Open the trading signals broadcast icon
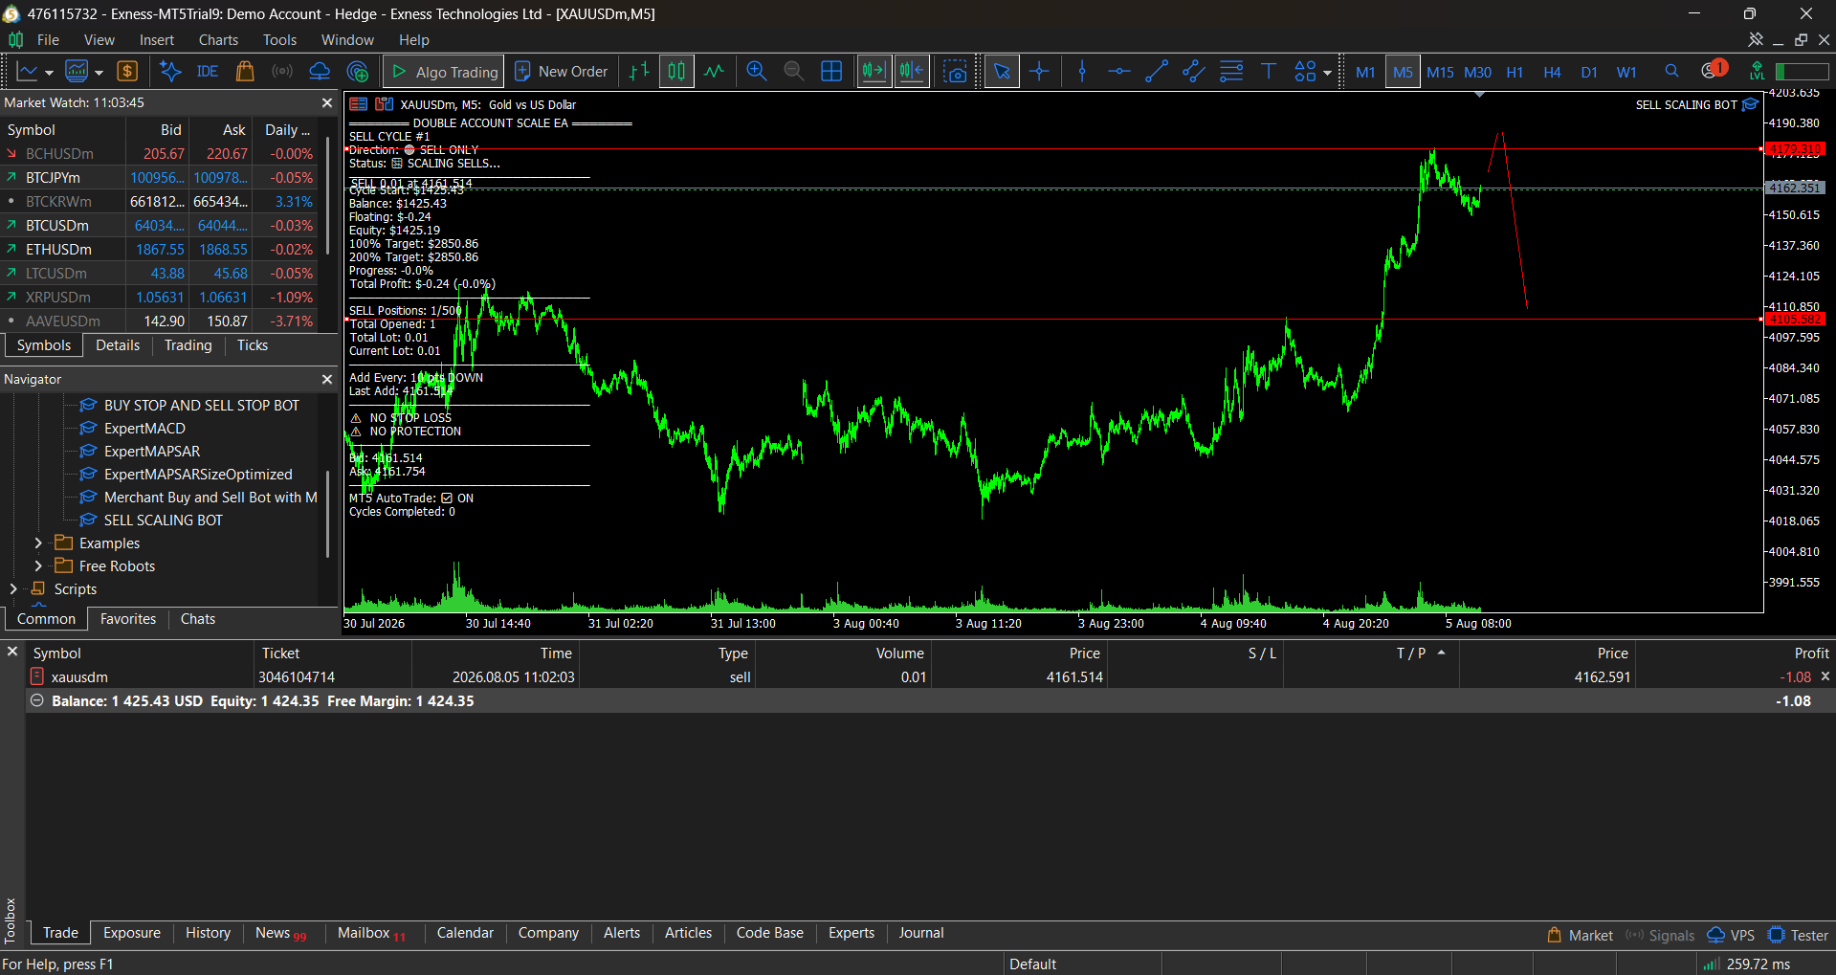 click(x=282, y=72)
